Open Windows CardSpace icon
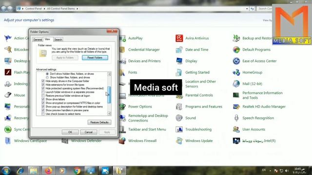This screenshot has width=312, height=175. point(8,140)
